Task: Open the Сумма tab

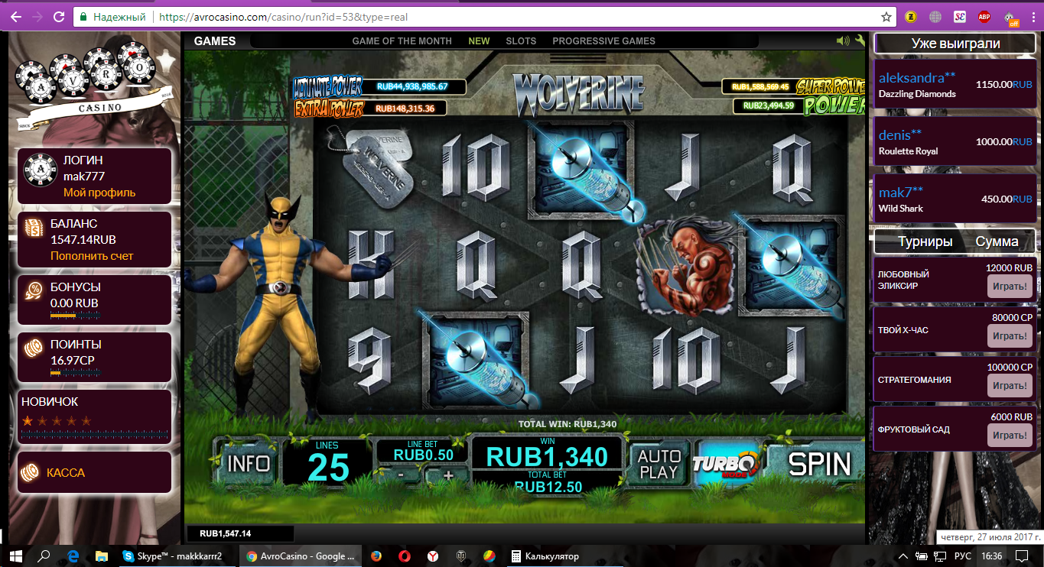Action: pos(997,241)
